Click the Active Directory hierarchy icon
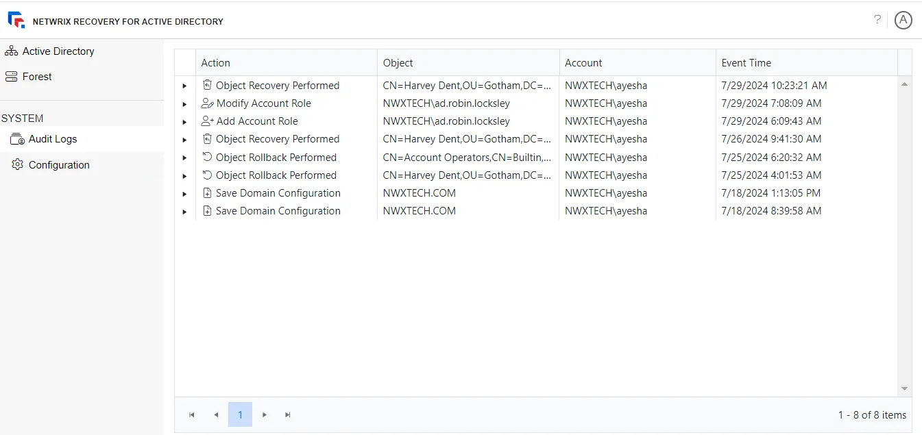This screenshot has width=922, height=435. 11,51
